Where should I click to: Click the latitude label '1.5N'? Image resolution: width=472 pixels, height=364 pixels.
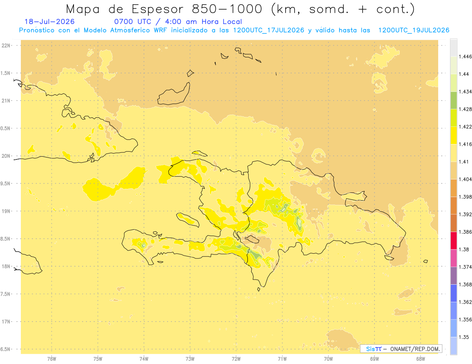tap(6, 73)
